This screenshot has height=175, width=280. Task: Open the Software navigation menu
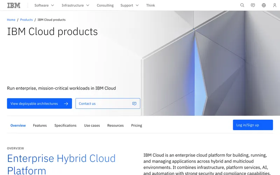coord(44,5)
